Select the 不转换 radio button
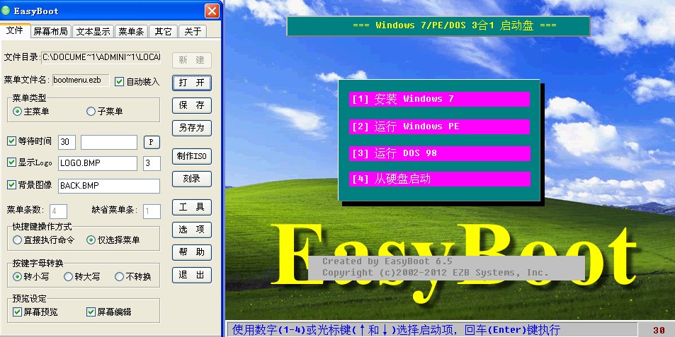Screen dimensions: 675x337 (x=119, y=277)
